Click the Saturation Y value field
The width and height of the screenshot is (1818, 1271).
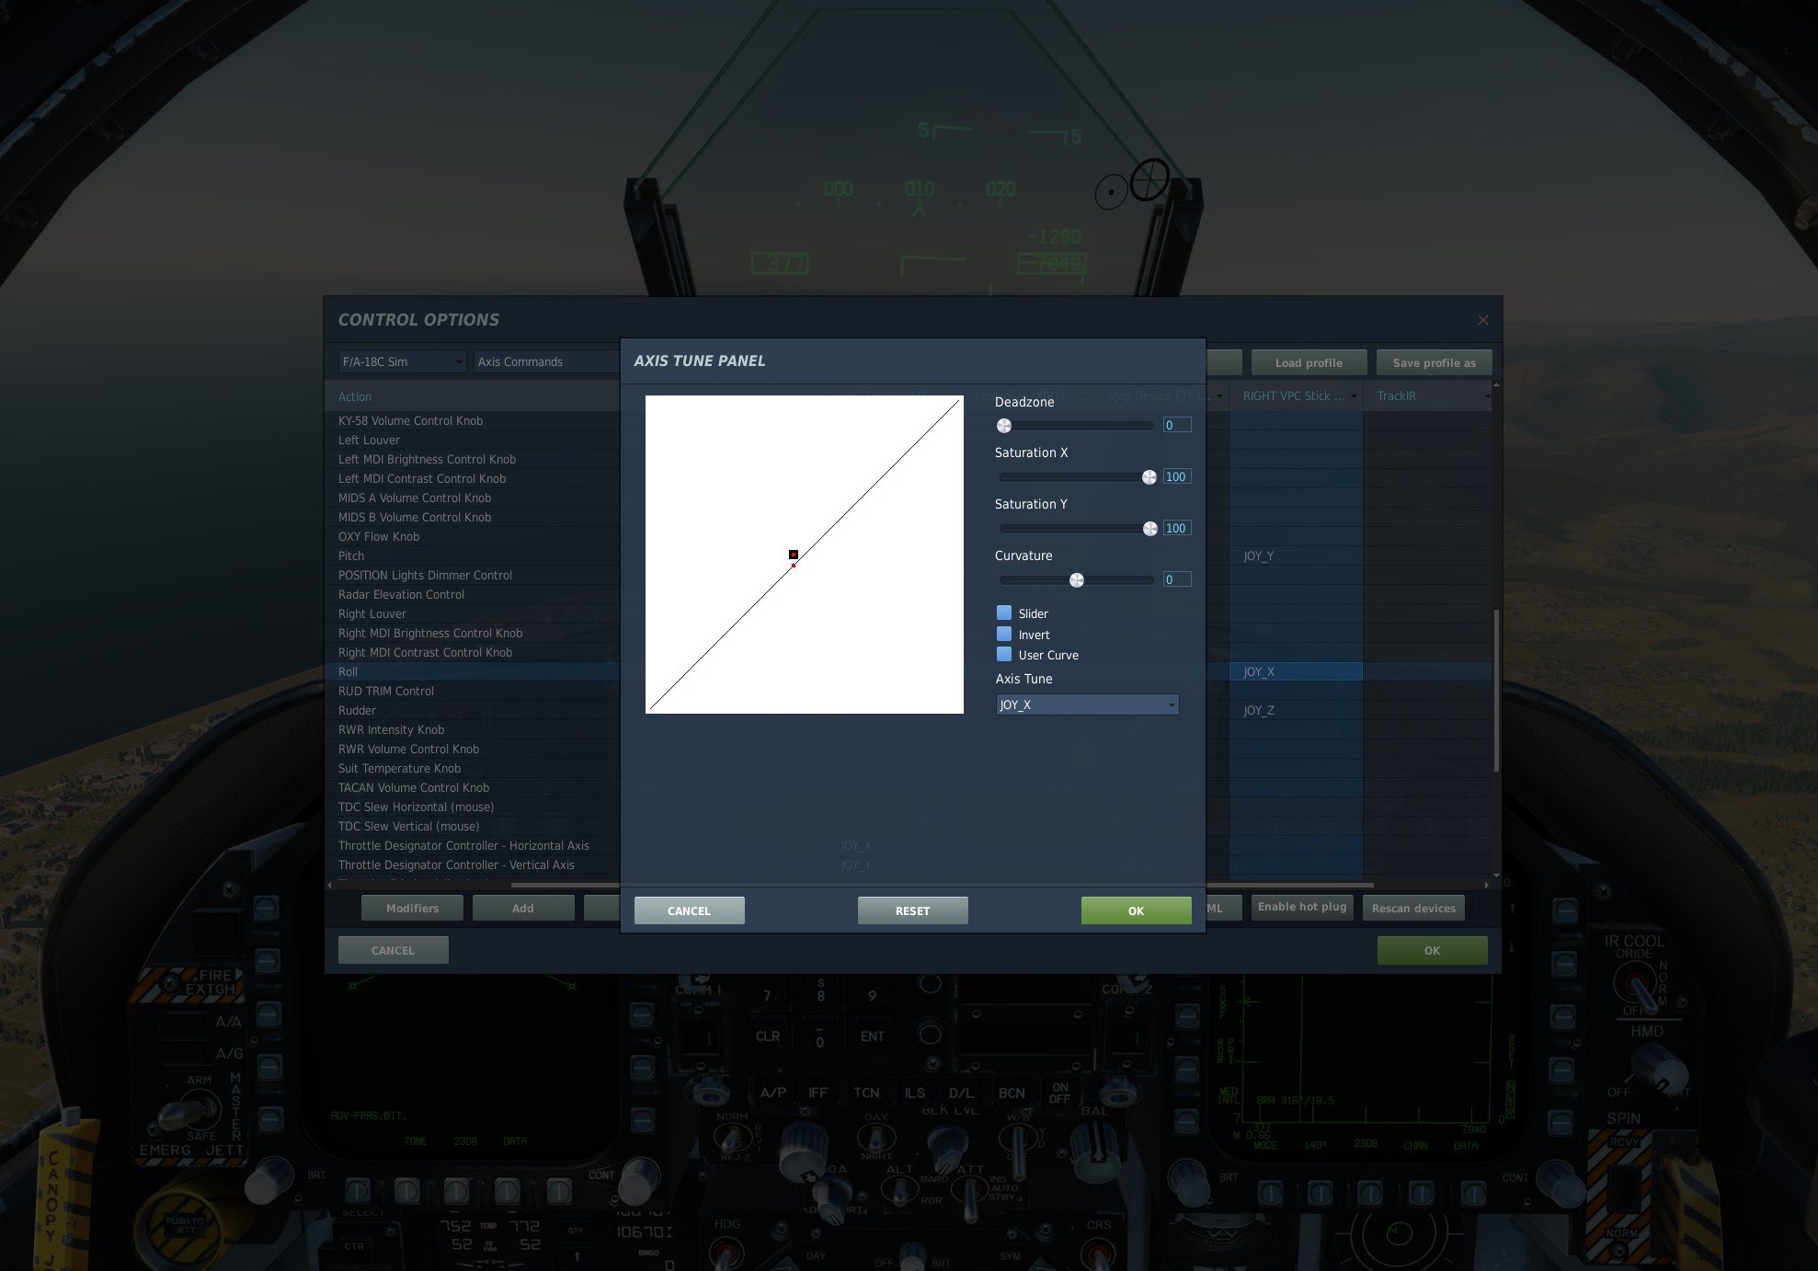pyautogui.click(x=1176, y=528)
